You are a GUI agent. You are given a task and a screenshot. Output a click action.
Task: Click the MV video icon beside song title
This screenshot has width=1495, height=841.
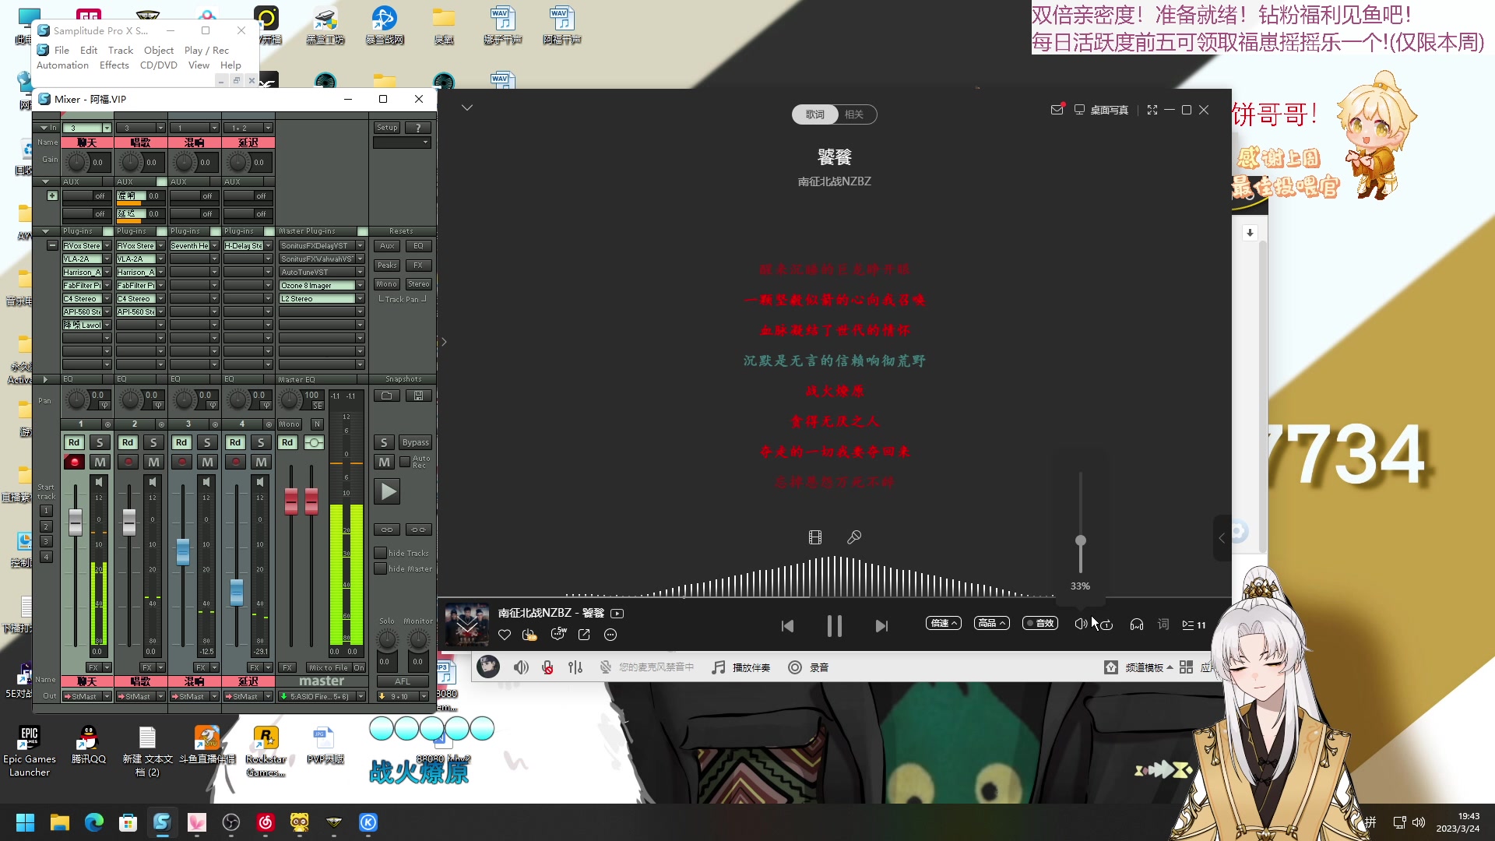tap(617, 614)
